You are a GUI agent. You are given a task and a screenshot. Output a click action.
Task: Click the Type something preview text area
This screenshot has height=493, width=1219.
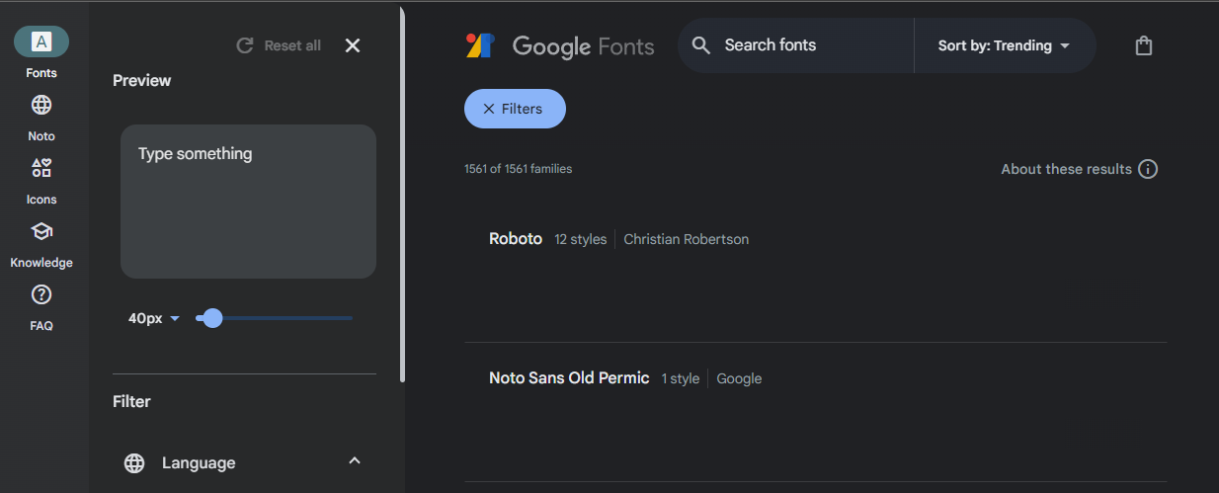248,202
